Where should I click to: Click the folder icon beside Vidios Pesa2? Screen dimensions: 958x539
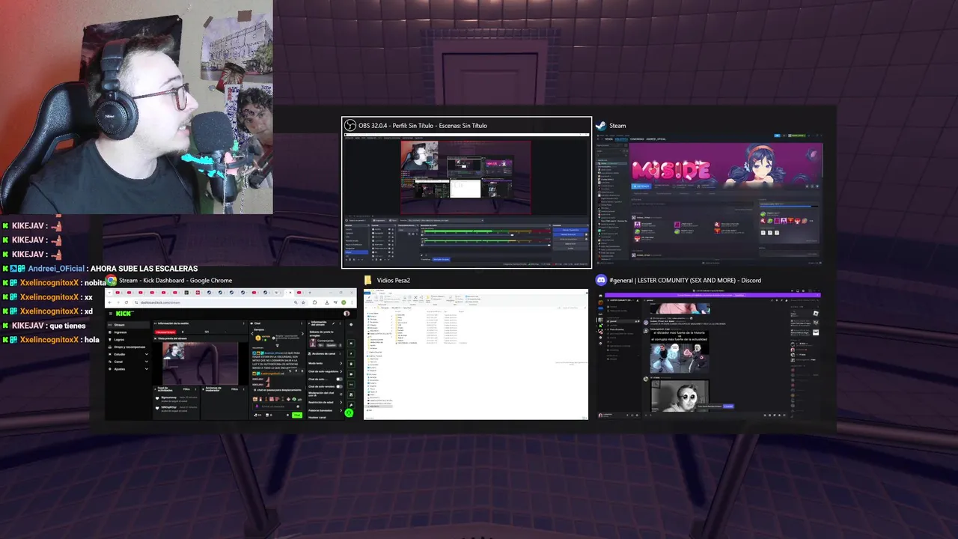(x=368, y=280)
